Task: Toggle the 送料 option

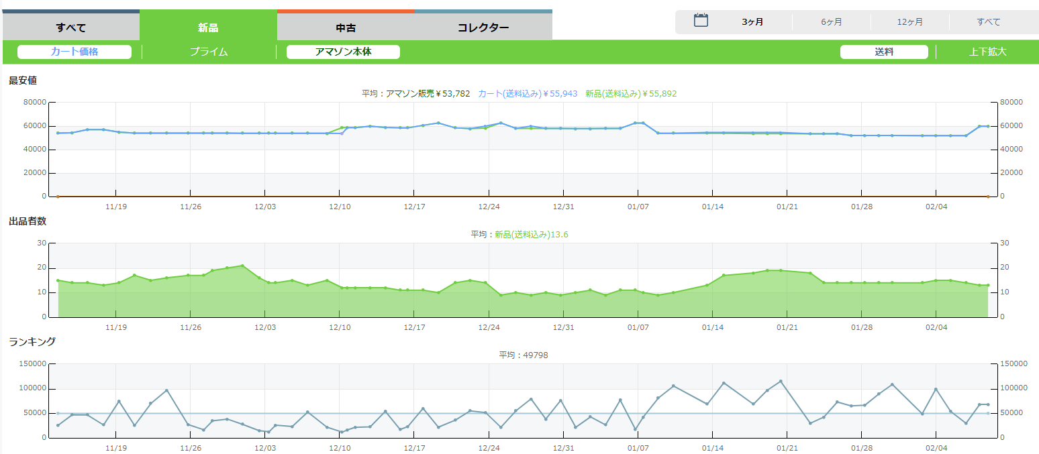Action: click(x=884, y=52)
